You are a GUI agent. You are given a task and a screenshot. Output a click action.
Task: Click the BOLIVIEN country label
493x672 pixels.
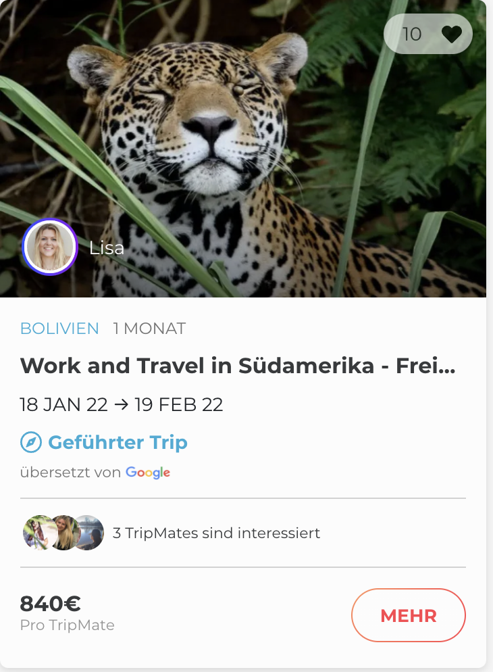pyautogui.click(x=59, y=329)
